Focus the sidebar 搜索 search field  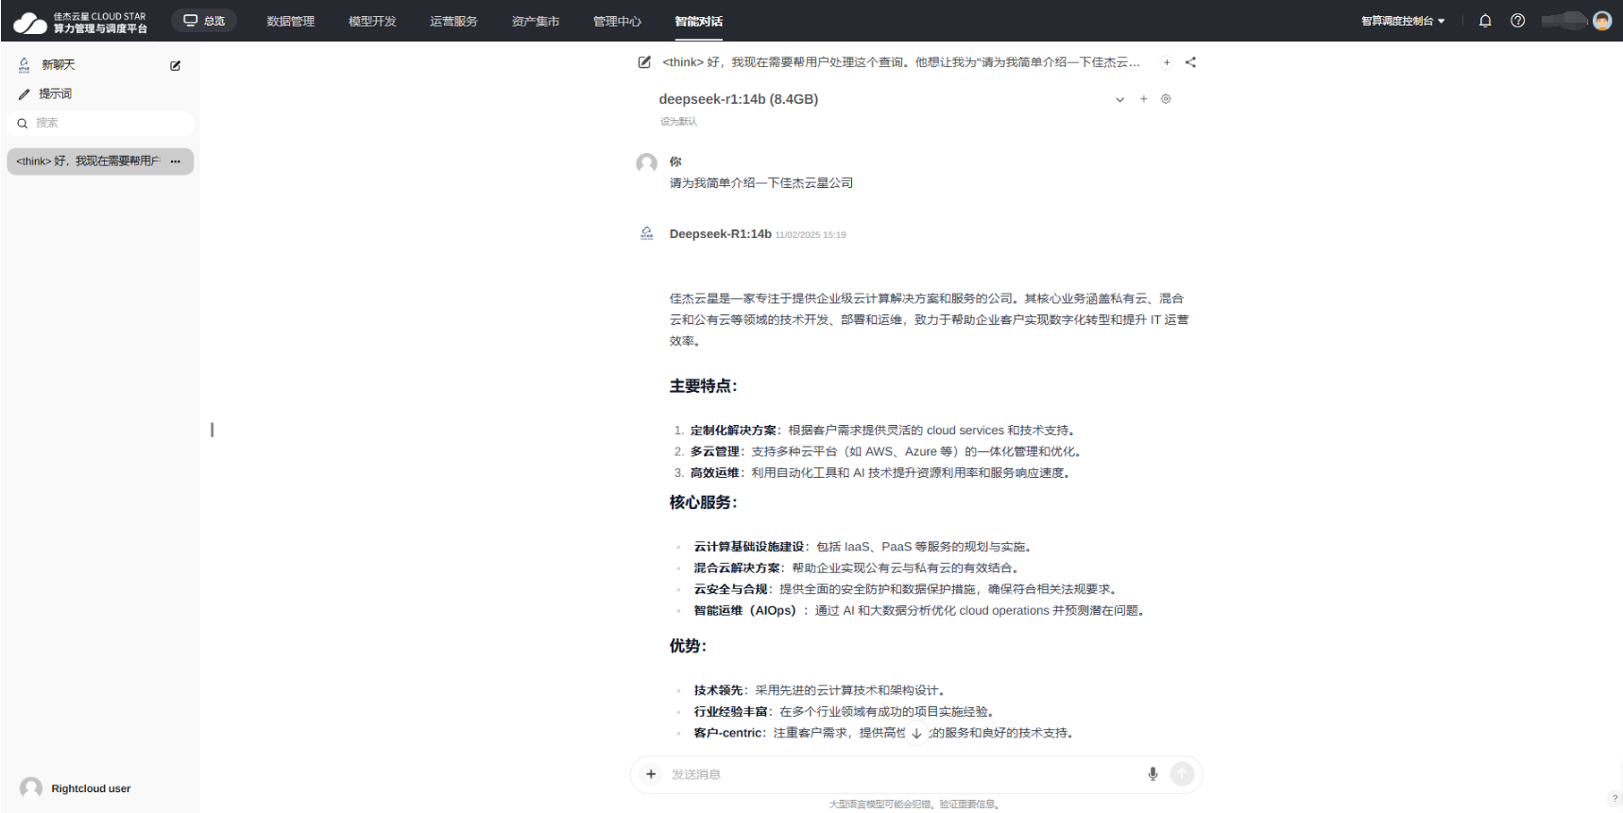click(x=100, y=123)
